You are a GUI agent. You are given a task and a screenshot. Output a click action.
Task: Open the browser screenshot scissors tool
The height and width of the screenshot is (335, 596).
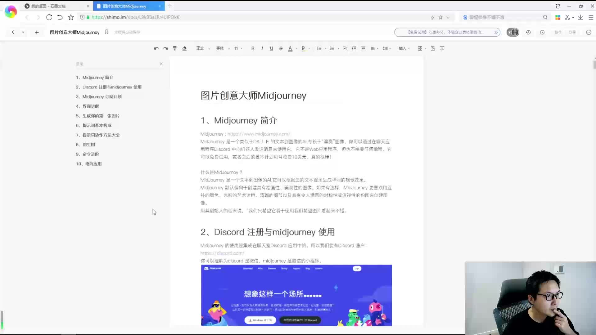click(x=567, y=17)
